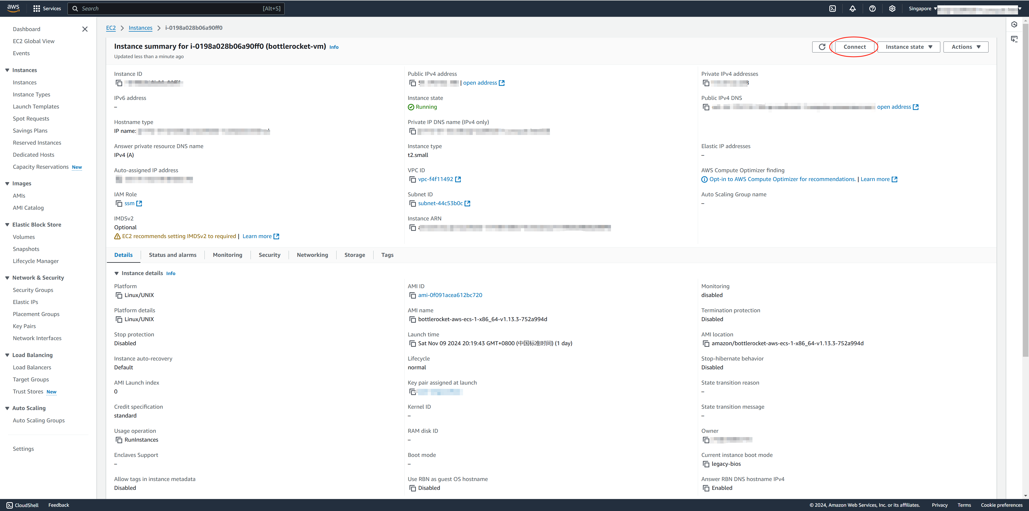Refresh the instance summary
The width and height of the screenshot is (1029, 511).
coord(822,47)
